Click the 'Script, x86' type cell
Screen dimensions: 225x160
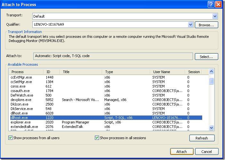[x=113, y=122]
